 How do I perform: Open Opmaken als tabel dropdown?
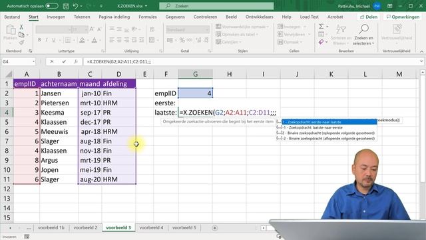237,34
